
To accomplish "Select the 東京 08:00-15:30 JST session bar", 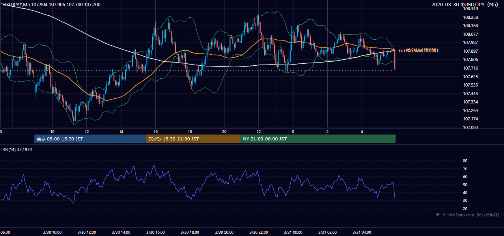I will point(90,139).
